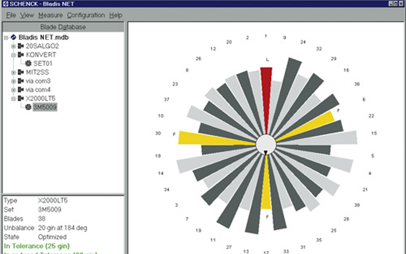Click the Unbalance value 20 gin at 184 deg
406x254 pixels.
point(62,228)
